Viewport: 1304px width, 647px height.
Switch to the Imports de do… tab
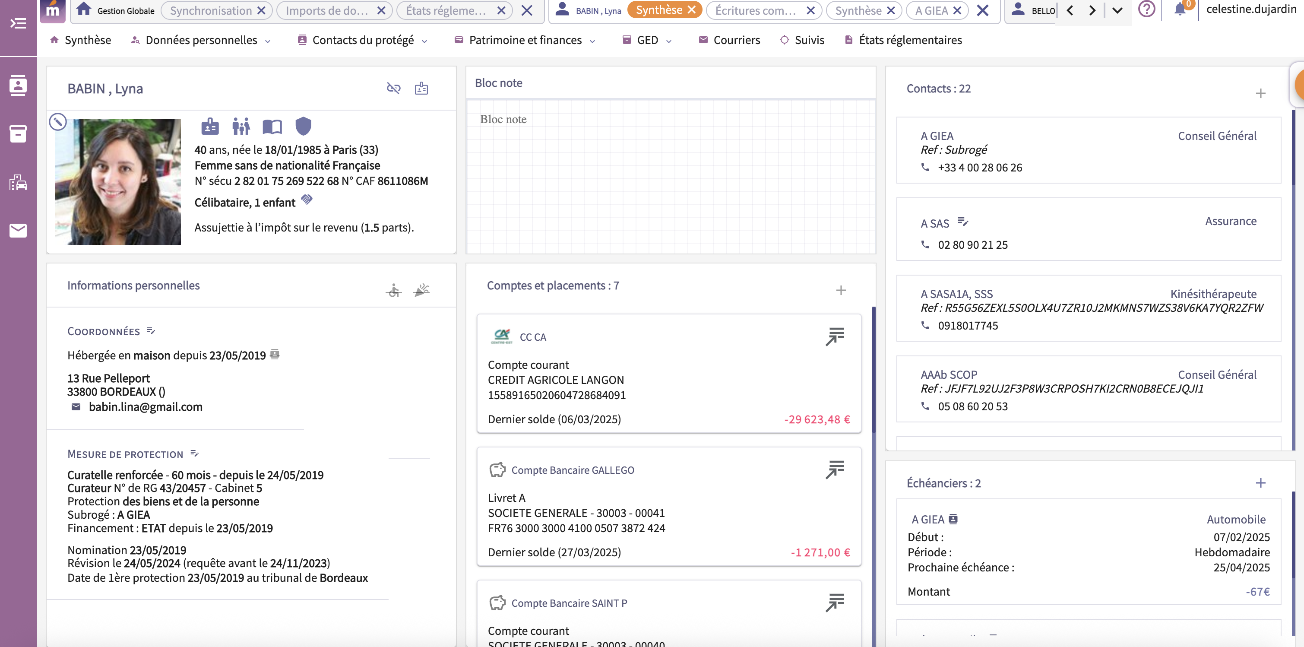pyautogui.click(x=326, y=11)
